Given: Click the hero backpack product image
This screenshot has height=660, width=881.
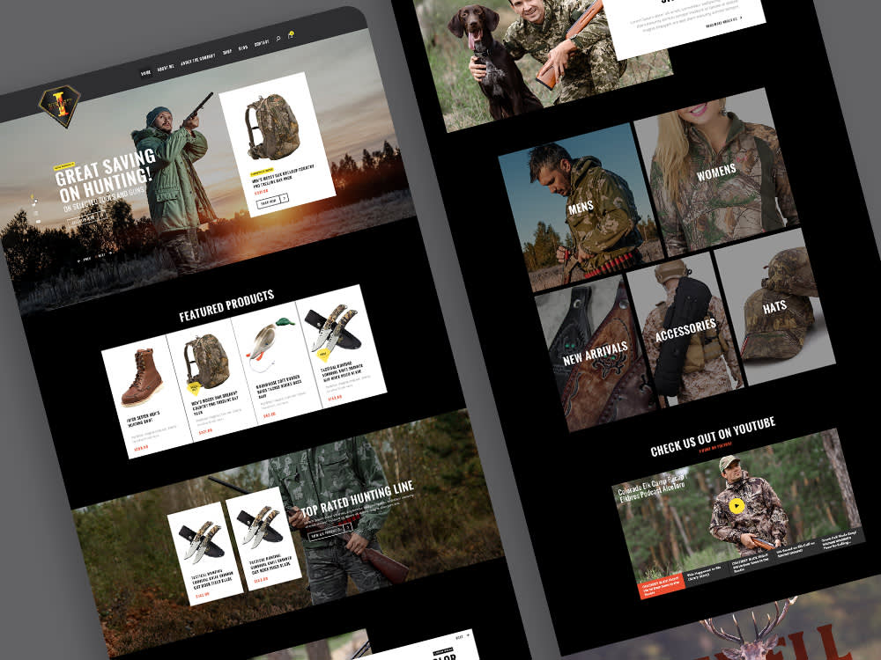Looking at the screenshot, I should click(x=272, y=127).
